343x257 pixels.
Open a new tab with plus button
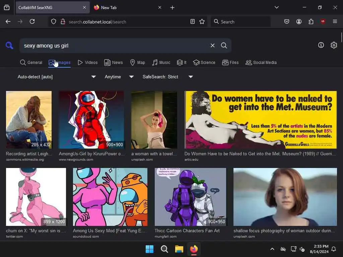[x=172, y=8]
